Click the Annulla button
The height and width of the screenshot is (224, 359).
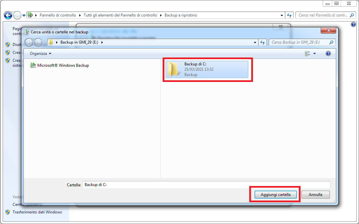coord(315,195)
